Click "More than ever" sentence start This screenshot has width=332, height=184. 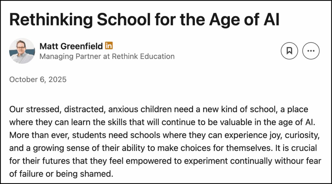(33, 135)
